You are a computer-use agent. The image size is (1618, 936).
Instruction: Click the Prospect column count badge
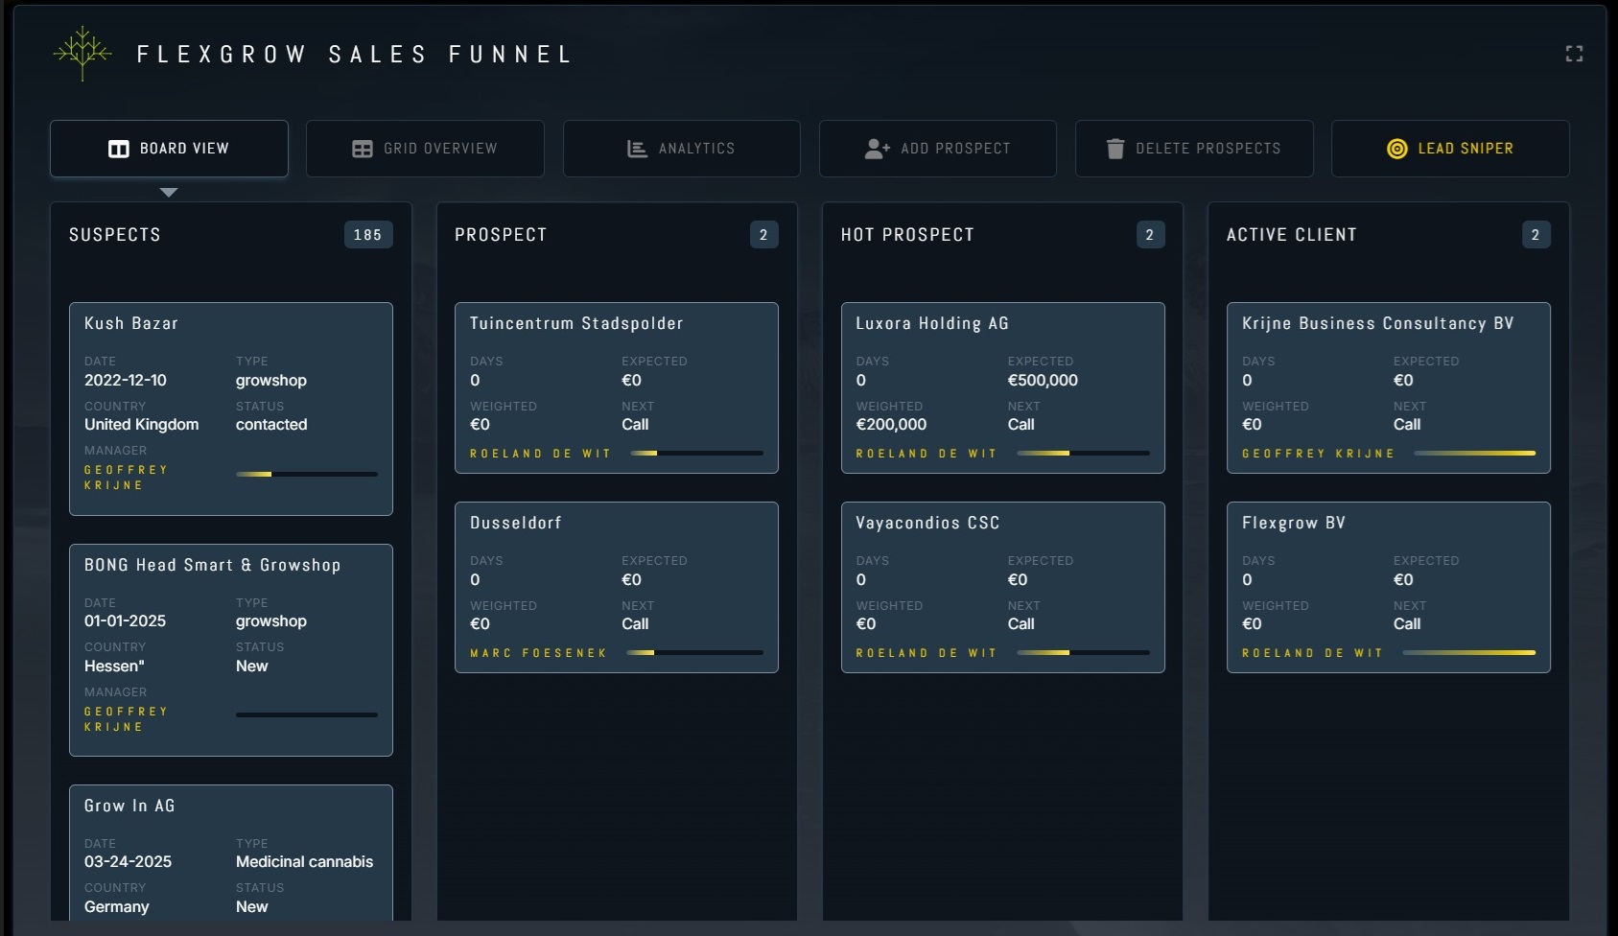(x=763, y=235)
